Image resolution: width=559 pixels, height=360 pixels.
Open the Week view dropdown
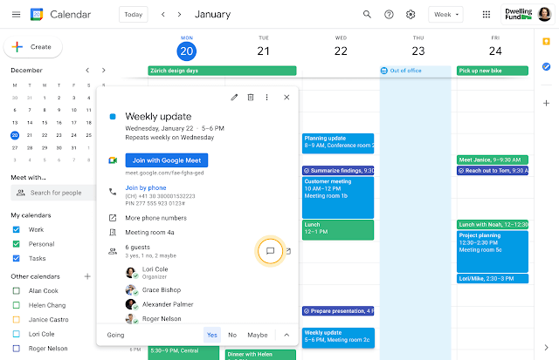pyautogui.click(x=454, y=15)
